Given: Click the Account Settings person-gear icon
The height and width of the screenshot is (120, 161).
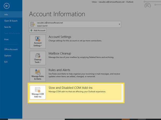Looking at the screenshot, I should point(38,39).
